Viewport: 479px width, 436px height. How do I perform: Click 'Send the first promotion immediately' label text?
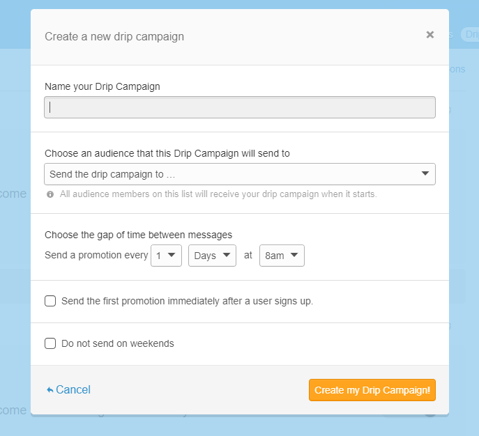[x=187, y=302]
